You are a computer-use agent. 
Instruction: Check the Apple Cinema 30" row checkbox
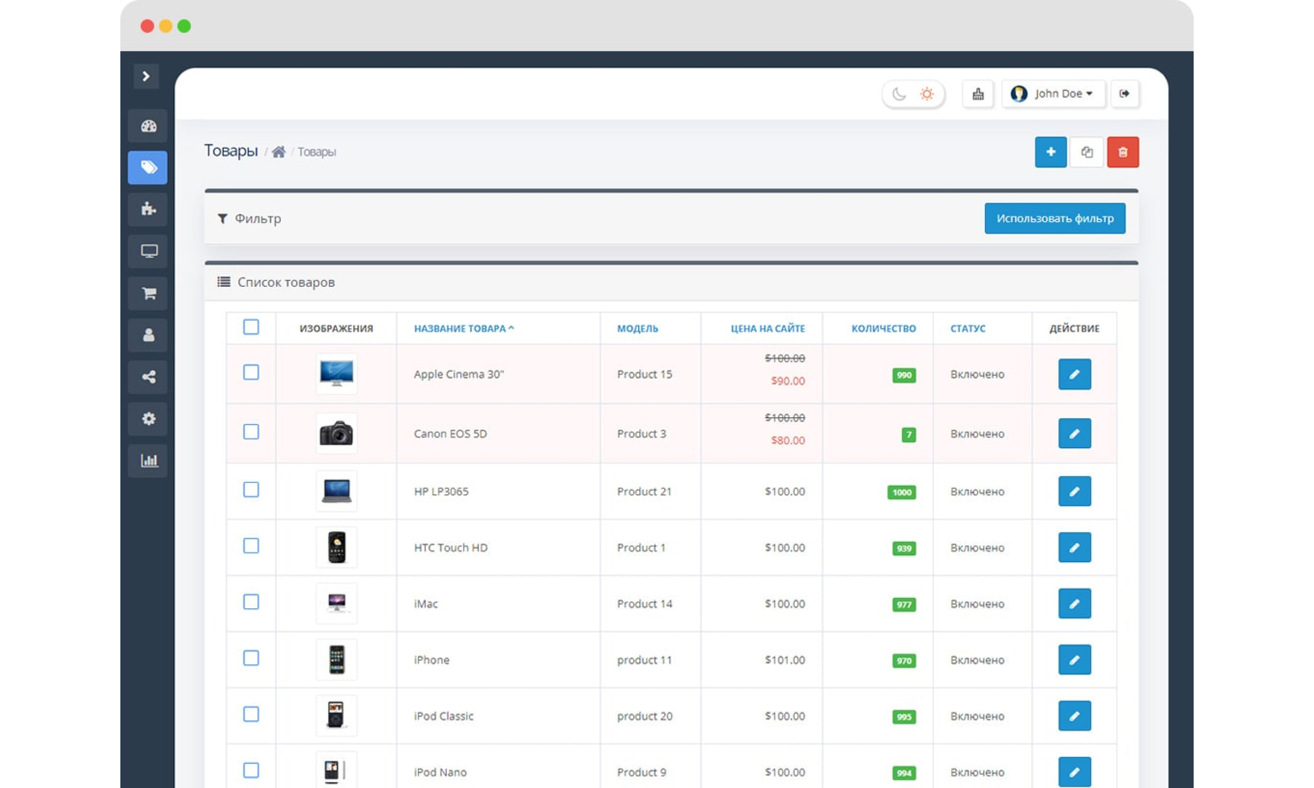[251, 372]
